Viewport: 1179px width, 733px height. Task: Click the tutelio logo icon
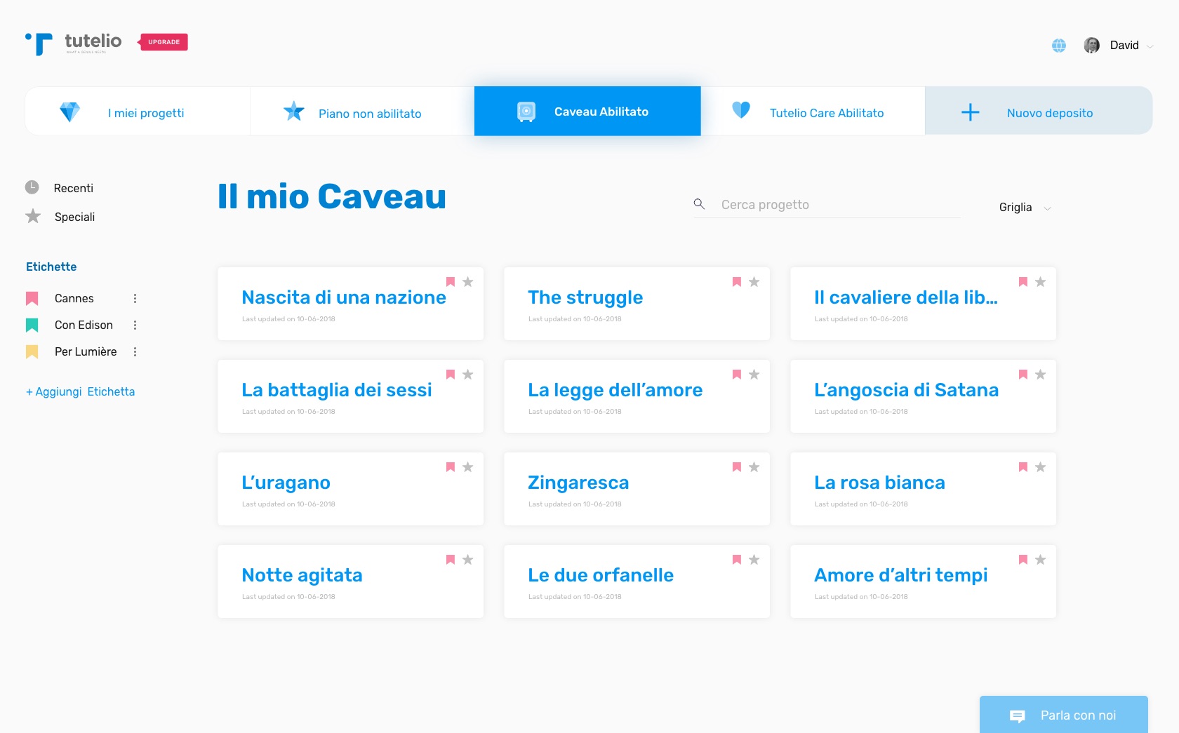click(x=40, y=43)
